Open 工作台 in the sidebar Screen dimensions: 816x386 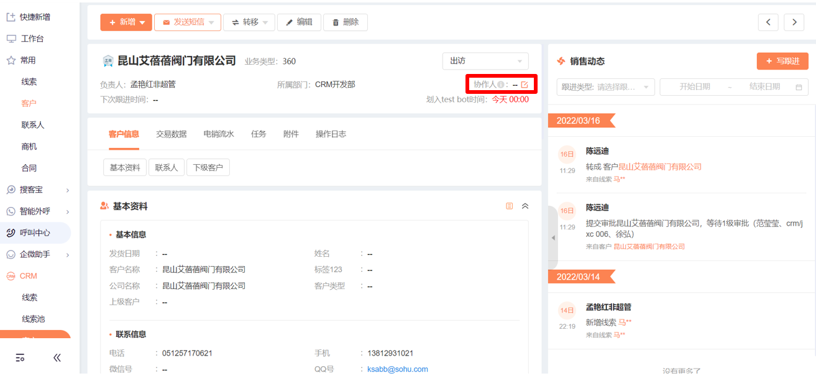[x=32, y=39]
